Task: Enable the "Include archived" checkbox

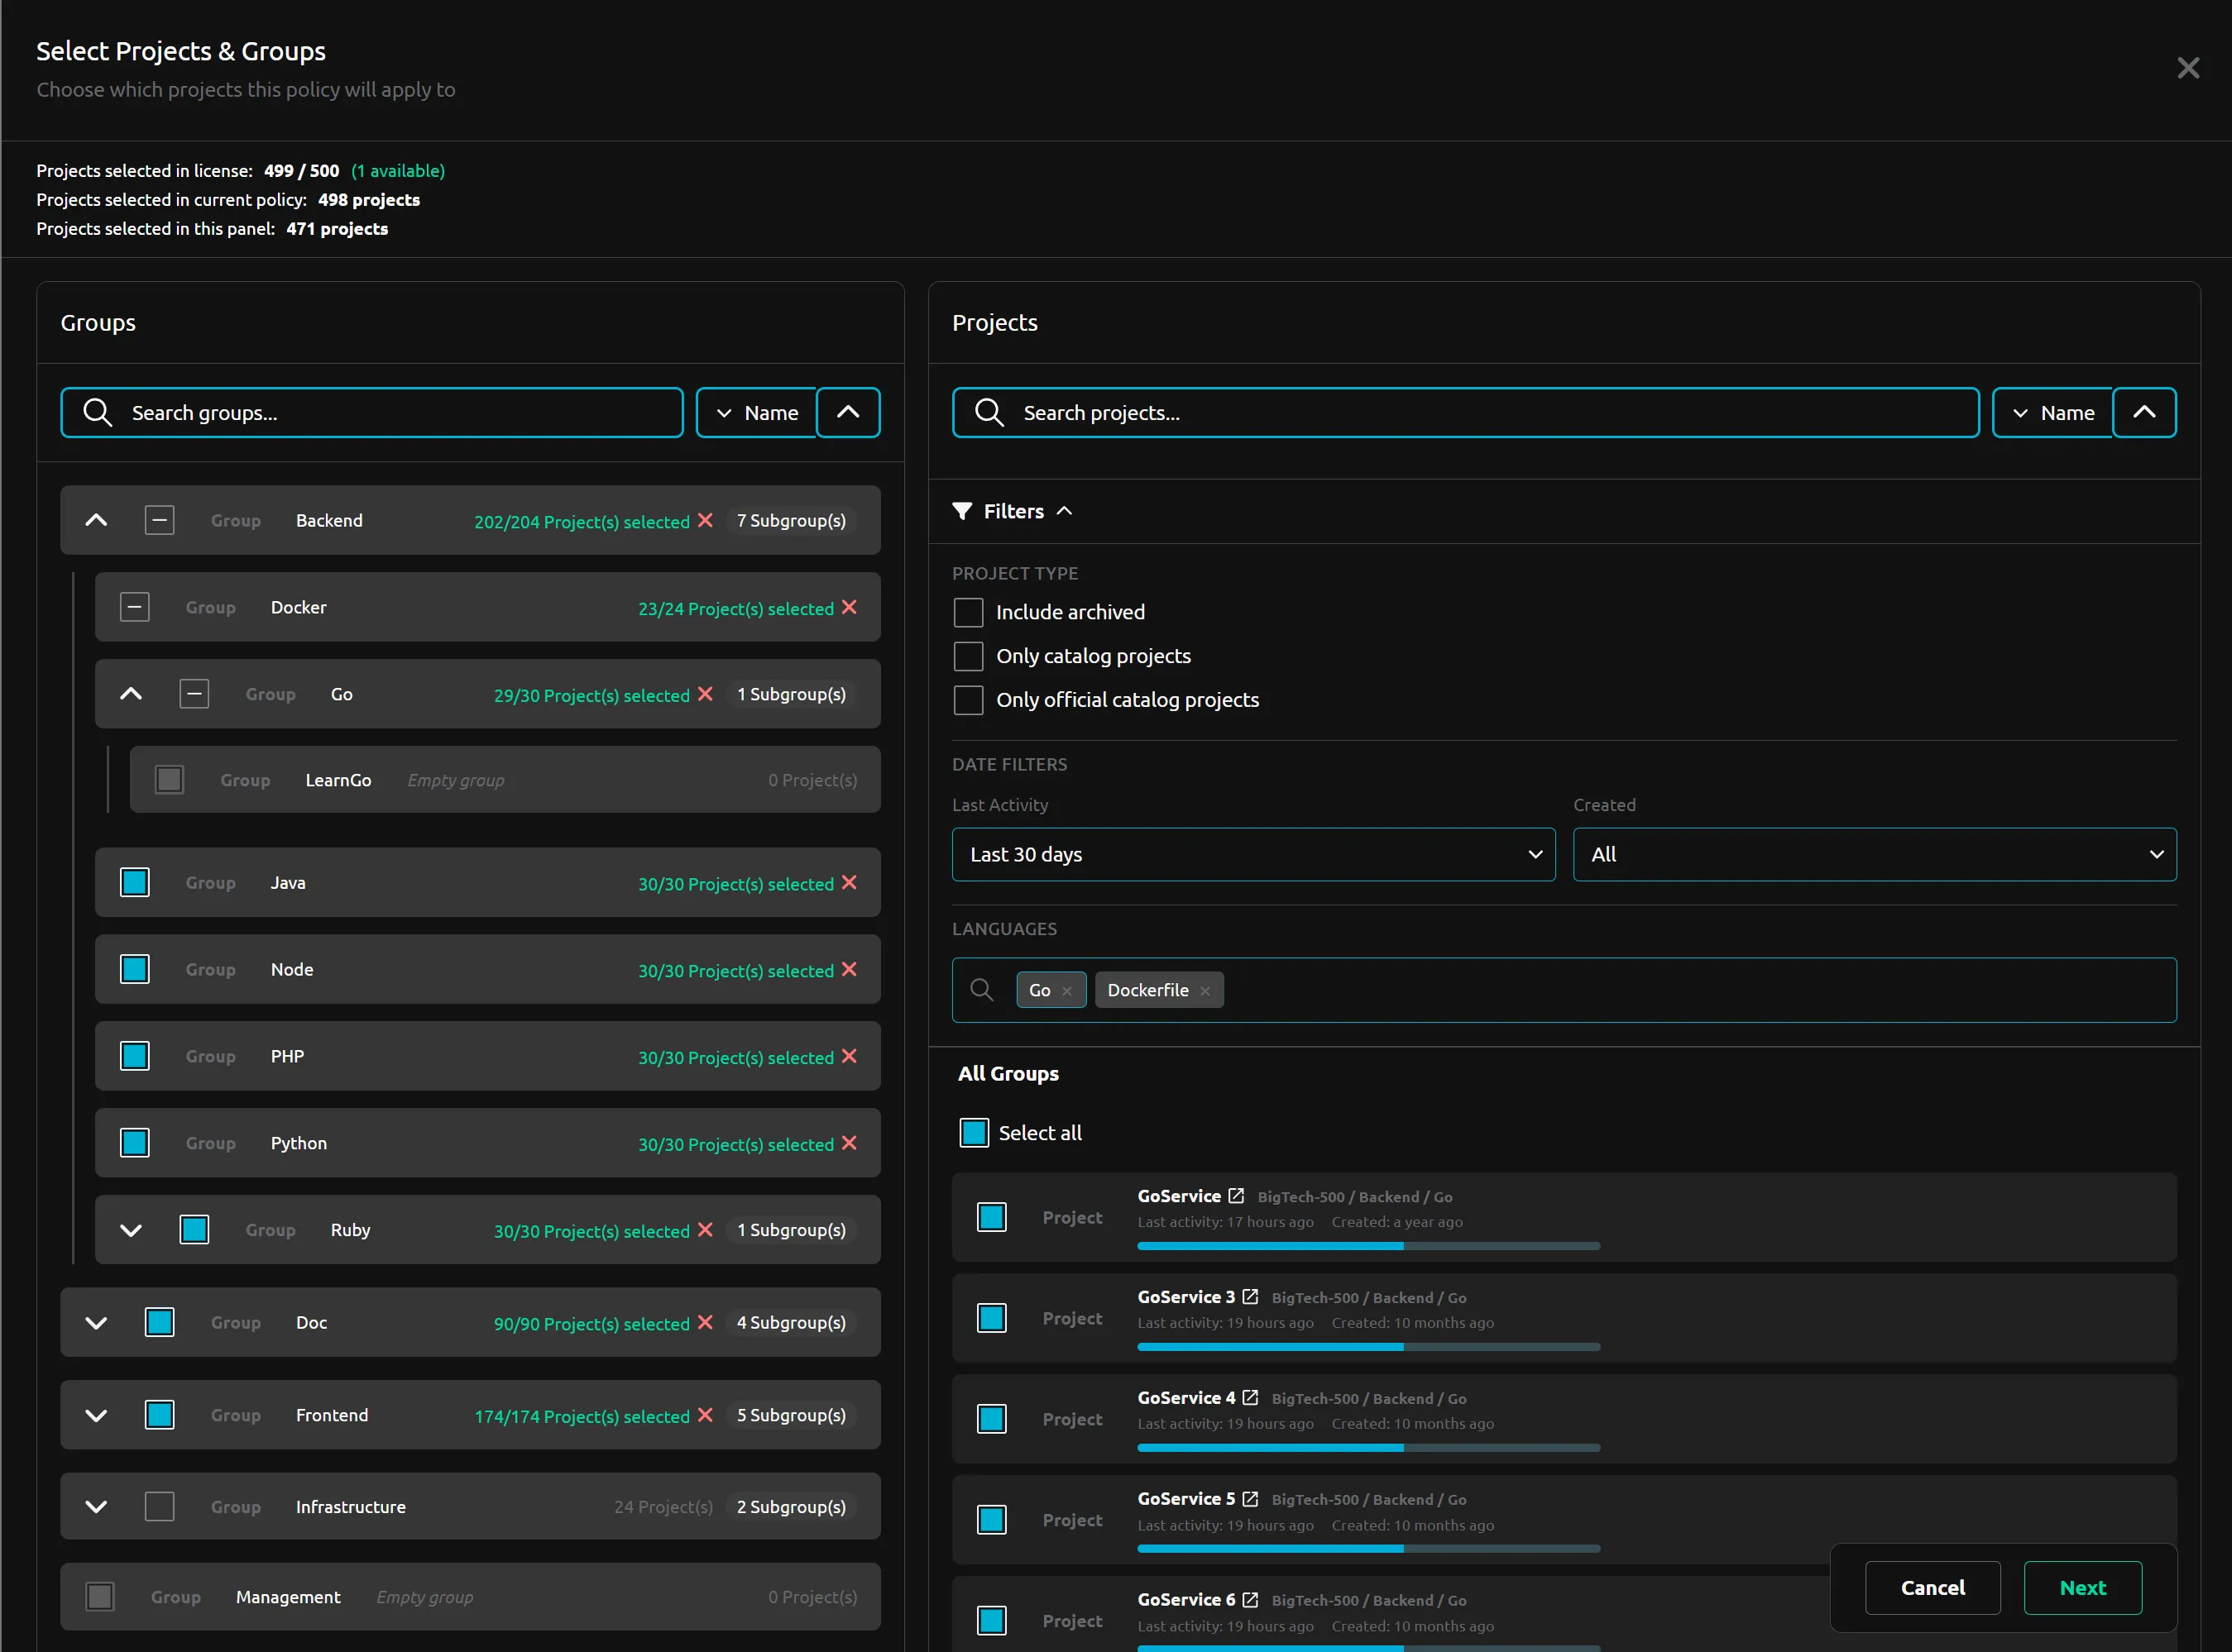Action: [967, 612]
